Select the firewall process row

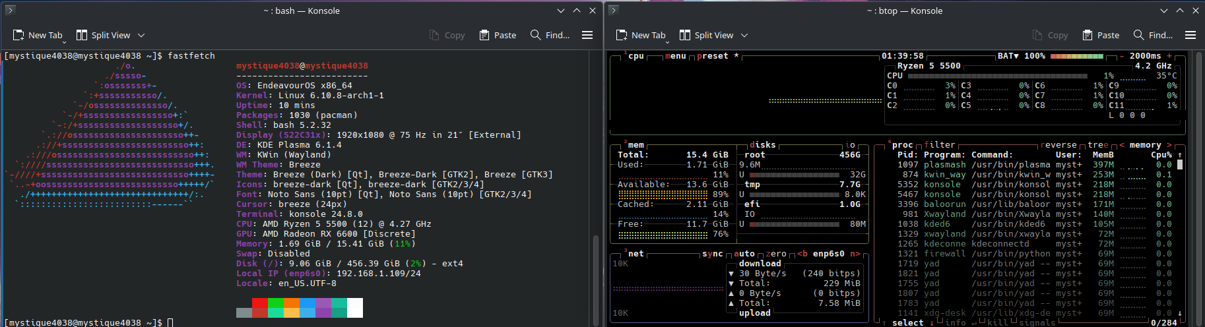click(1034, 254)
